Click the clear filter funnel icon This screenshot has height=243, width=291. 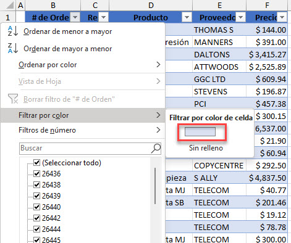tap(13, 99)
